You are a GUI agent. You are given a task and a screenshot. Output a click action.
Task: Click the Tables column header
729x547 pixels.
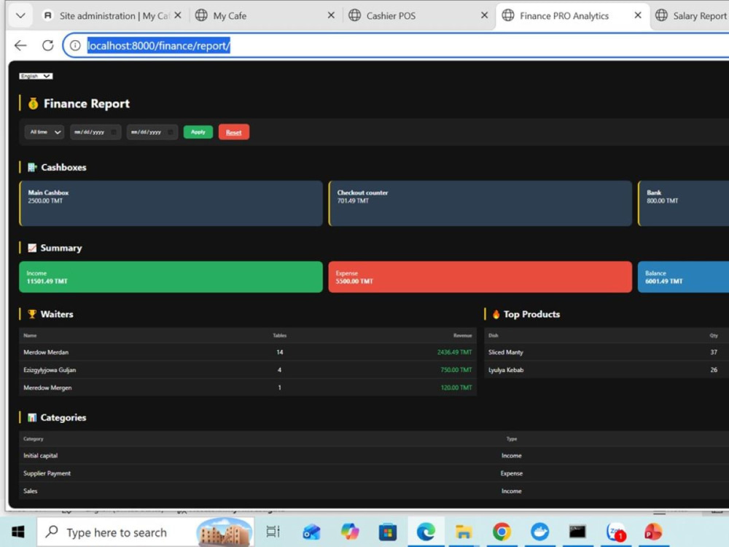coord(279,335)
